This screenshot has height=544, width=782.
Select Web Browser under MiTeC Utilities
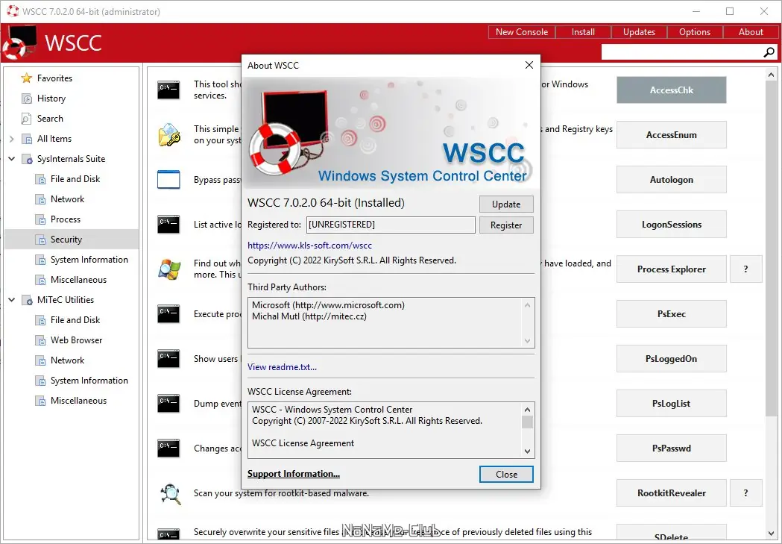[76, 340]
